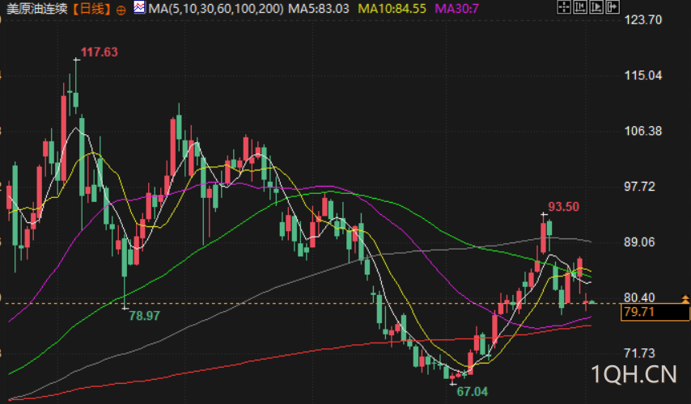Select the 【日线】 daily period label

[x=91, y=9]
